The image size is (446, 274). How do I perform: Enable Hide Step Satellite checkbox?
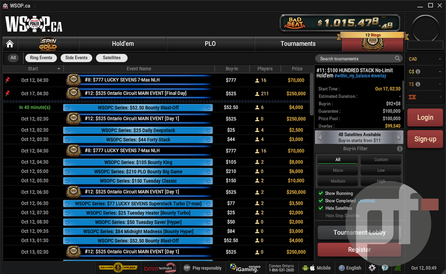321,216
